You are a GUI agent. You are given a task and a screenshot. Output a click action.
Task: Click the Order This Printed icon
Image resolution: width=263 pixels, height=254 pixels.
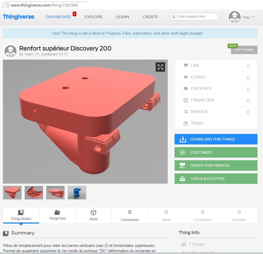click(182, 165)
